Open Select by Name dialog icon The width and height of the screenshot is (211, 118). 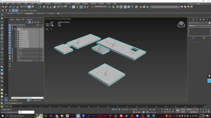(33, 7)
